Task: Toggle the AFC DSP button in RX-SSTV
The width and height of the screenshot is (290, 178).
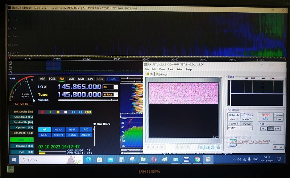Action: [x=264, y=129]
